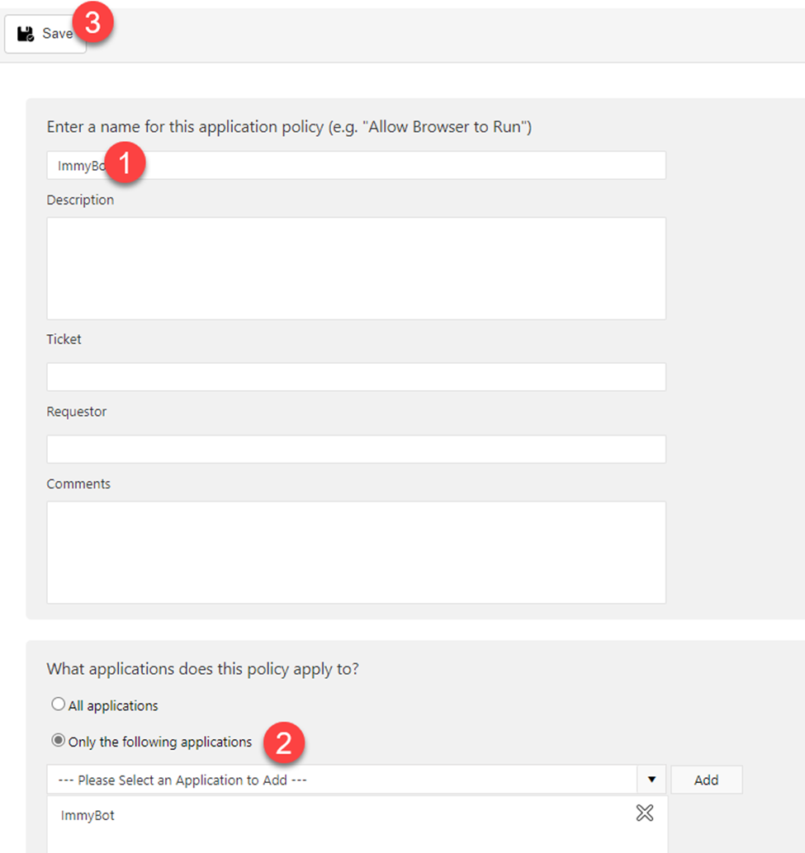
Task: Expand the application list dropdown arrow
Action: point(651,780)
